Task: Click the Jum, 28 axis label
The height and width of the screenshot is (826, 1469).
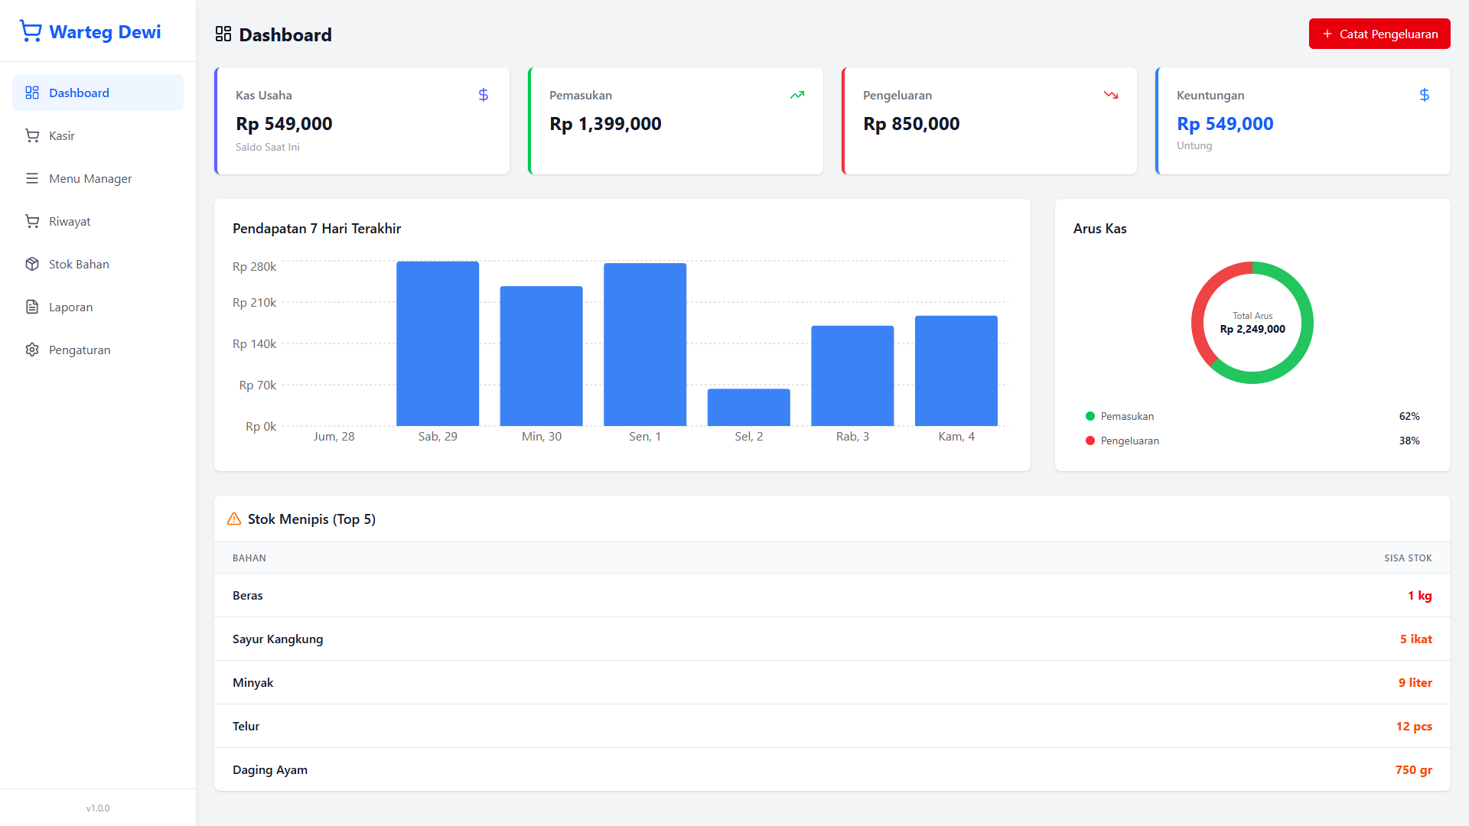Action: pos(334,436)
